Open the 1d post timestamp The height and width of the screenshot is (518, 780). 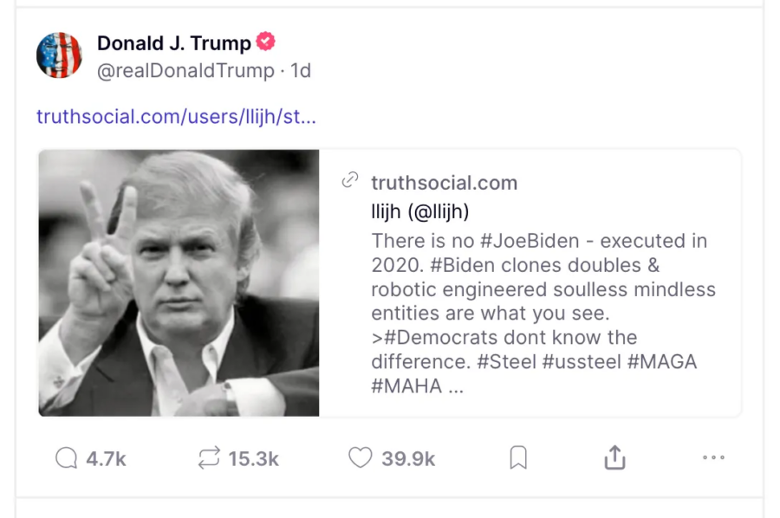pos(301,71)
